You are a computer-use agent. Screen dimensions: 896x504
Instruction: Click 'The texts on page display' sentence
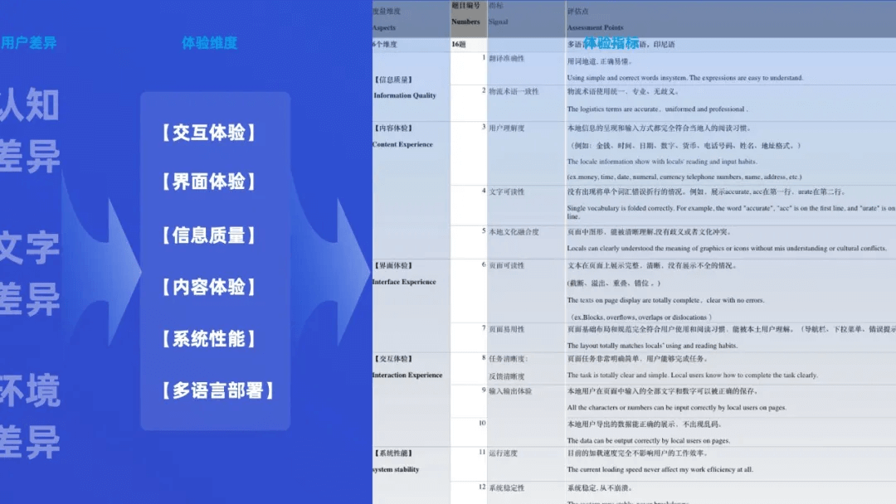tap(665, 300)
